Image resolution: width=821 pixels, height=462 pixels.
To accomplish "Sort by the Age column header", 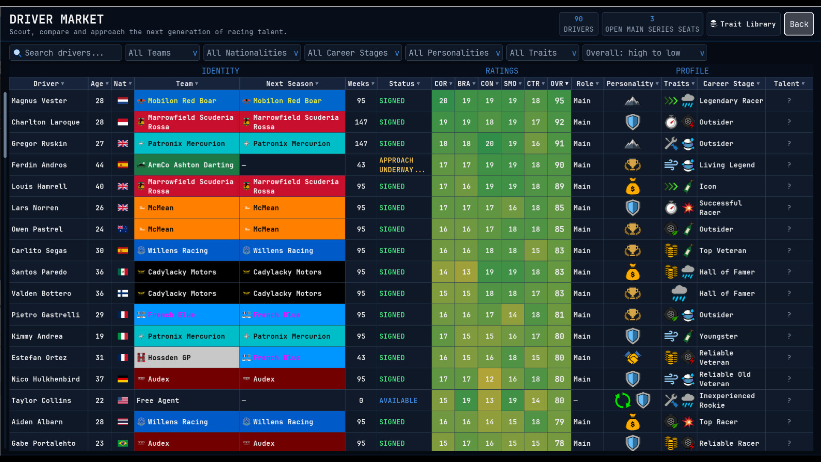I will tap(99, 84).
